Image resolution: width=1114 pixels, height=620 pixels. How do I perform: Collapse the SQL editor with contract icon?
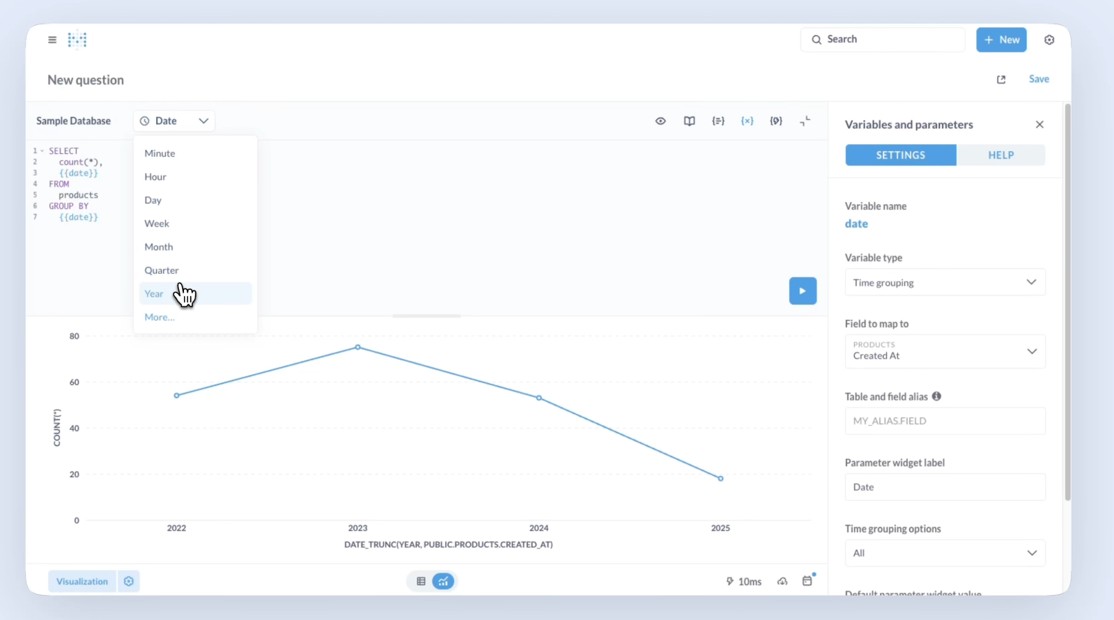coord(805,121)
